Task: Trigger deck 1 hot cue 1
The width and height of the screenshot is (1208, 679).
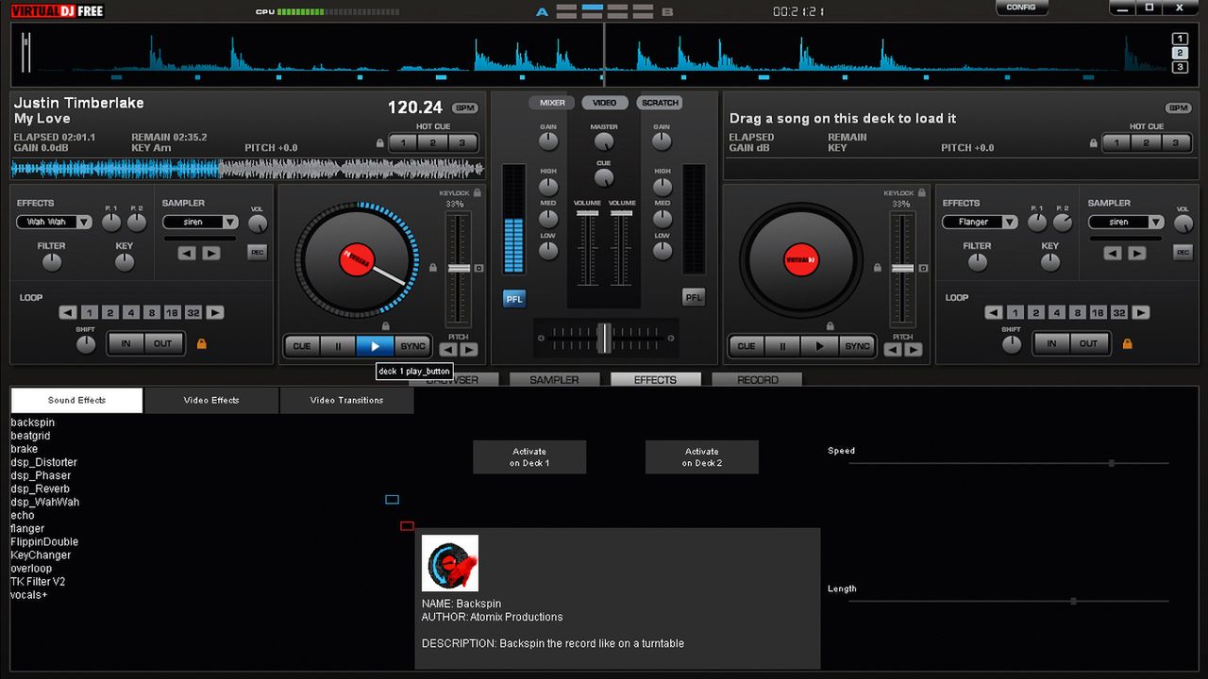Action: click(x=404, y=143)
